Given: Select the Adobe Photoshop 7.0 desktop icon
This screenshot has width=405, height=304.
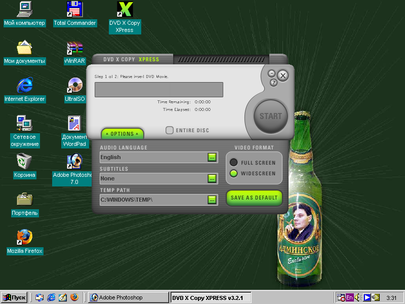Looking at the screenshot, I should [75, 162].
